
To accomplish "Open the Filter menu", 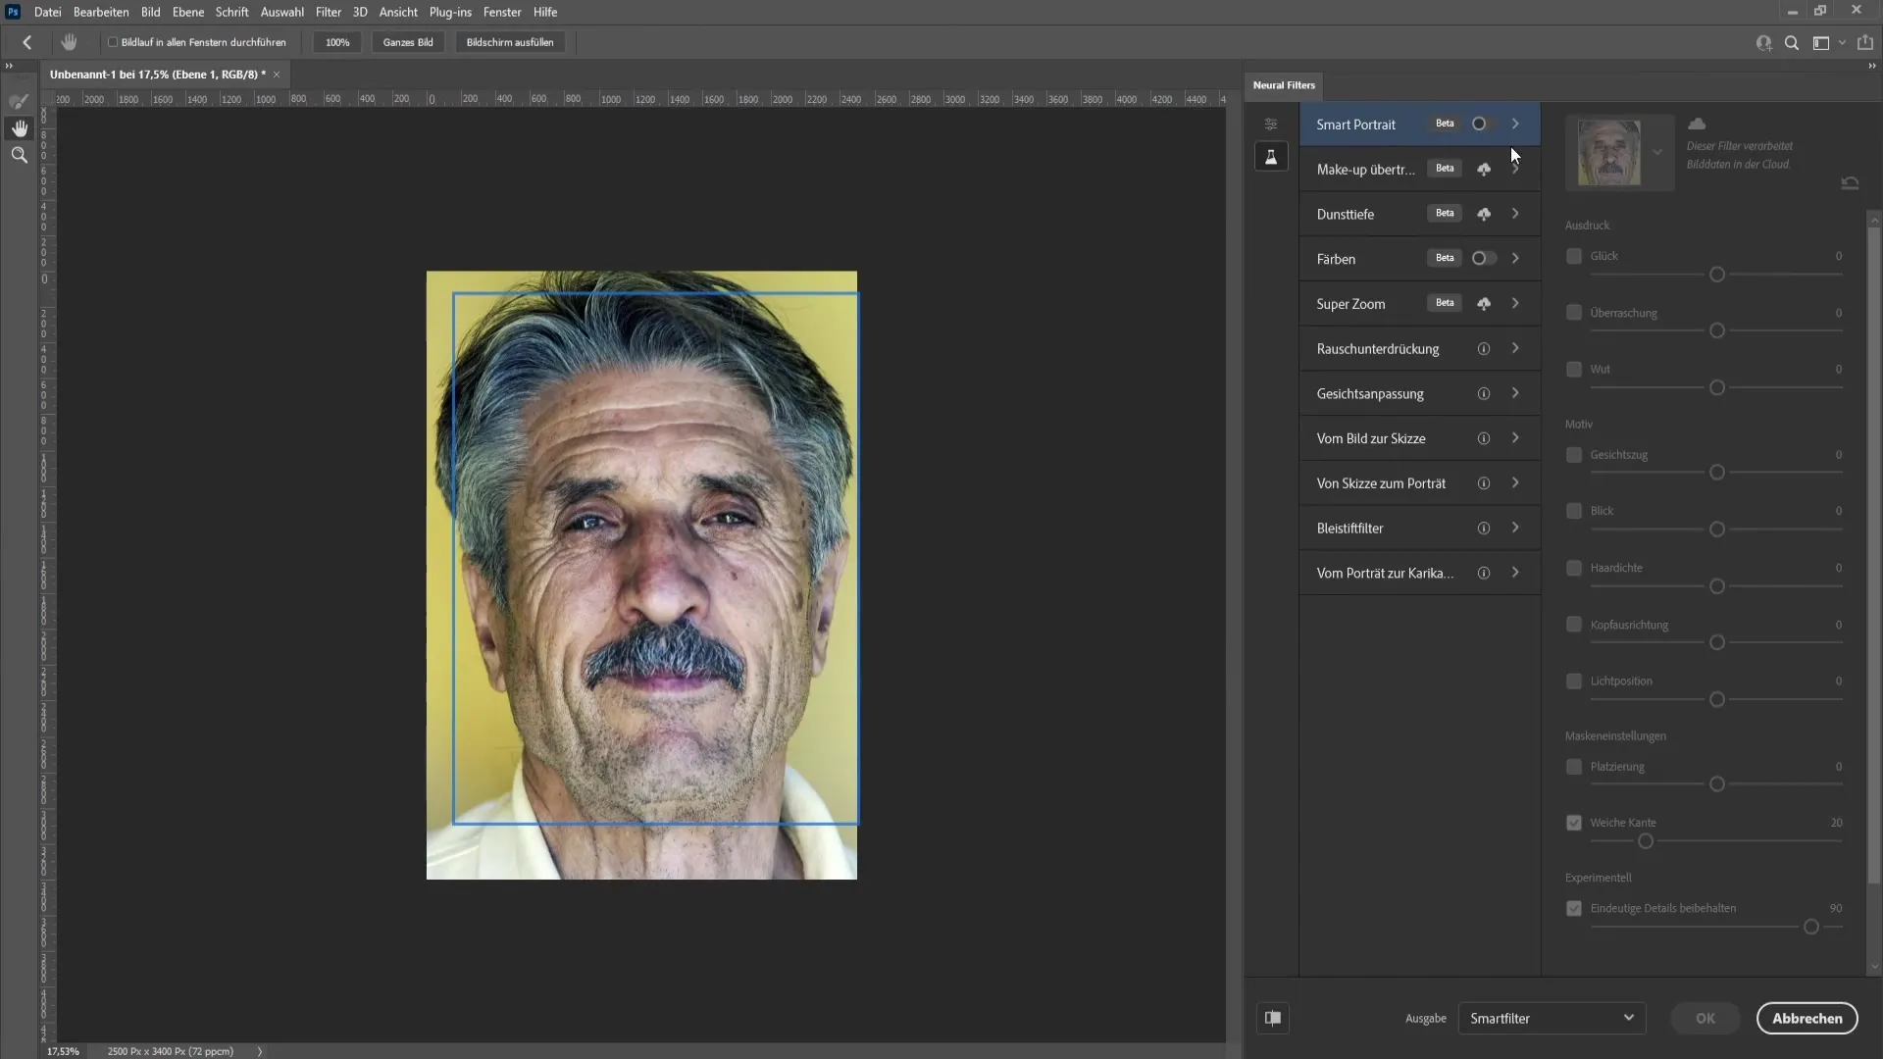I will (329, 12).
